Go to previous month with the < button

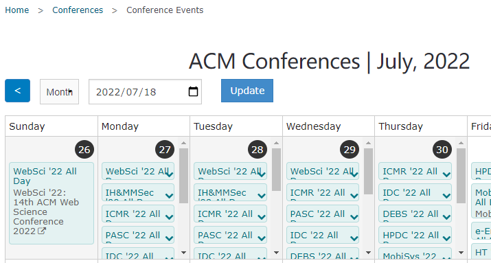[x=18, y=91]
